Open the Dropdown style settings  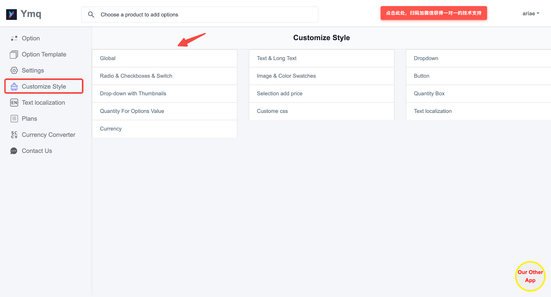coord(478,59)
